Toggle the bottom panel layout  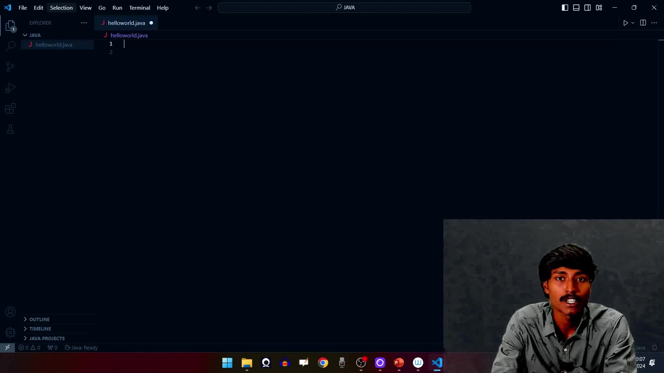[x=576, y=8]
